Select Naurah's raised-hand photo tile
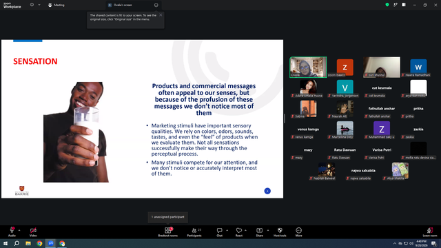 coord(345,108)
